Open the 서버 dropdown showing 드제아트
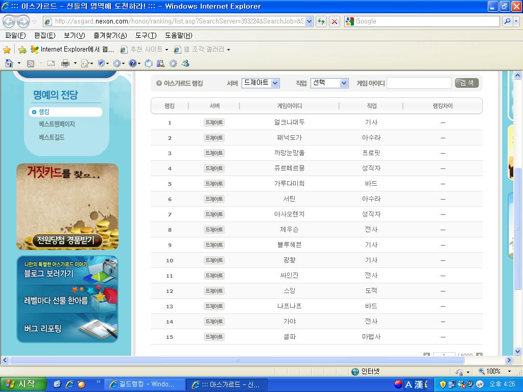The image size is (523, 392). click(260, 83)
